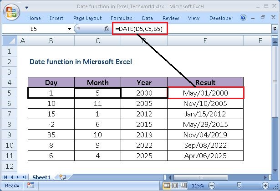This screenshot has width=280, height=191.
Task: Switch to the Formulas tab
Action: click(121, 18)
